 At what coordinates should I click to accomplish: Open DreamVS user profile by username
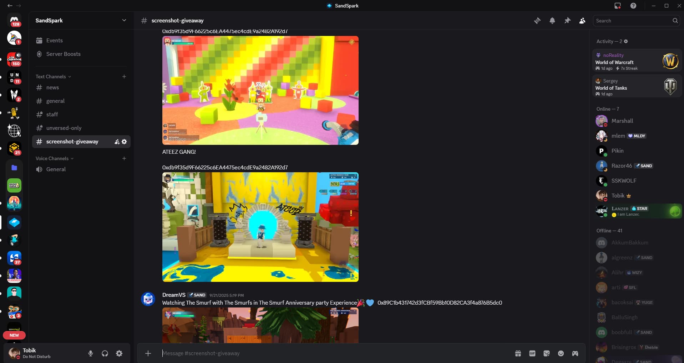[x=174, y=295]
